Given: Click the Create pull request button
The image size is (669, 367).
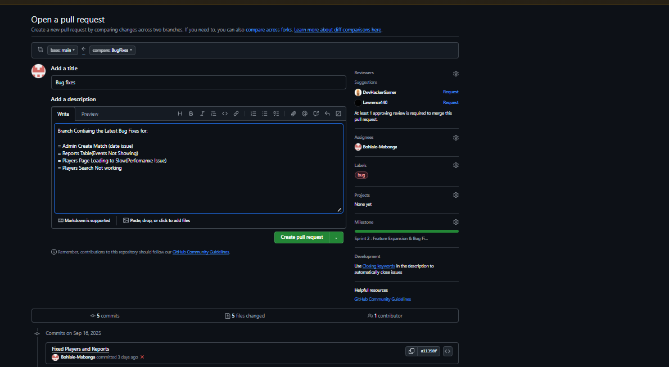Looking at the screenshot, I should click(301, 237).
